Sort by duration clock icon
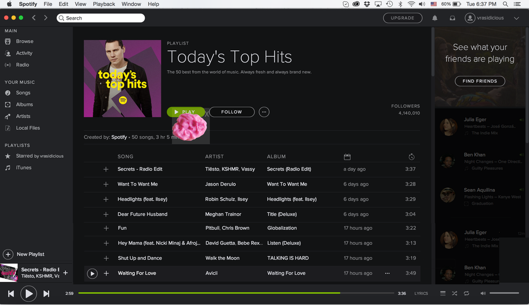529x306 pixels. (411, 157)
